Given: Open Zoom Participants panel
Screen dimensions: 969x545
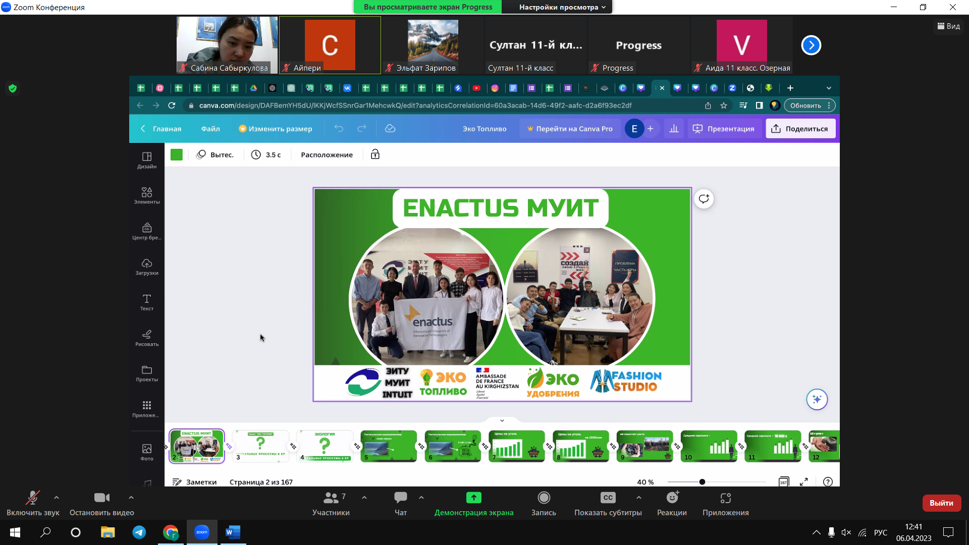Looking at the screenshot, I should click(x=331, y=504).
